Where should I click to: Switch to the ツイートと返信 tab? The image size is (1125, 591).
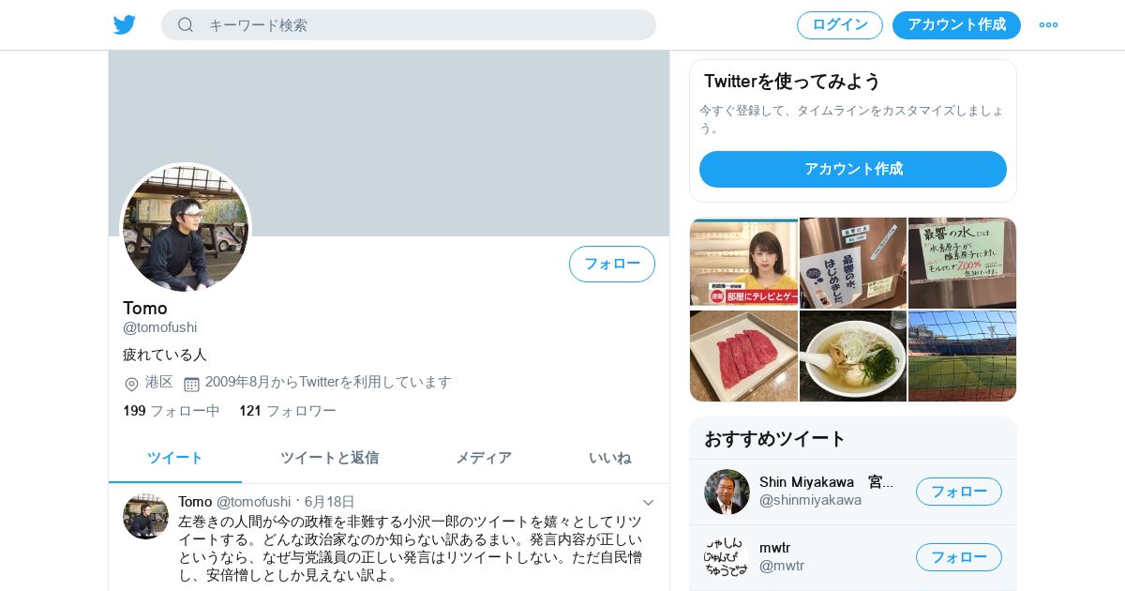click(x=329, y=458)
